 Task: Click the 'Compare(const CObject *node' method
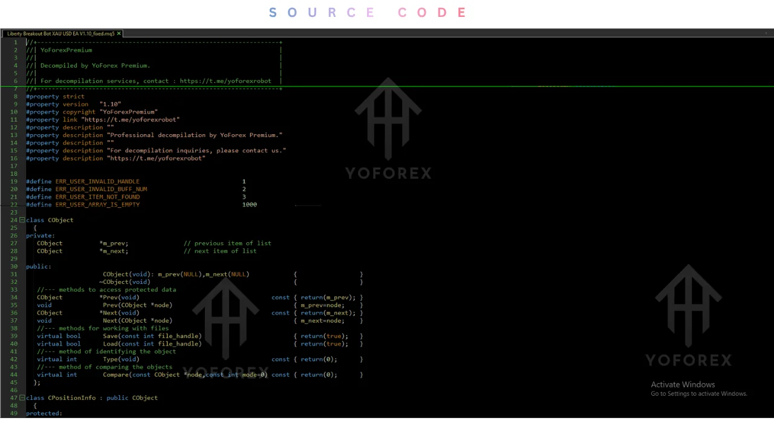(x=152, y=375)
